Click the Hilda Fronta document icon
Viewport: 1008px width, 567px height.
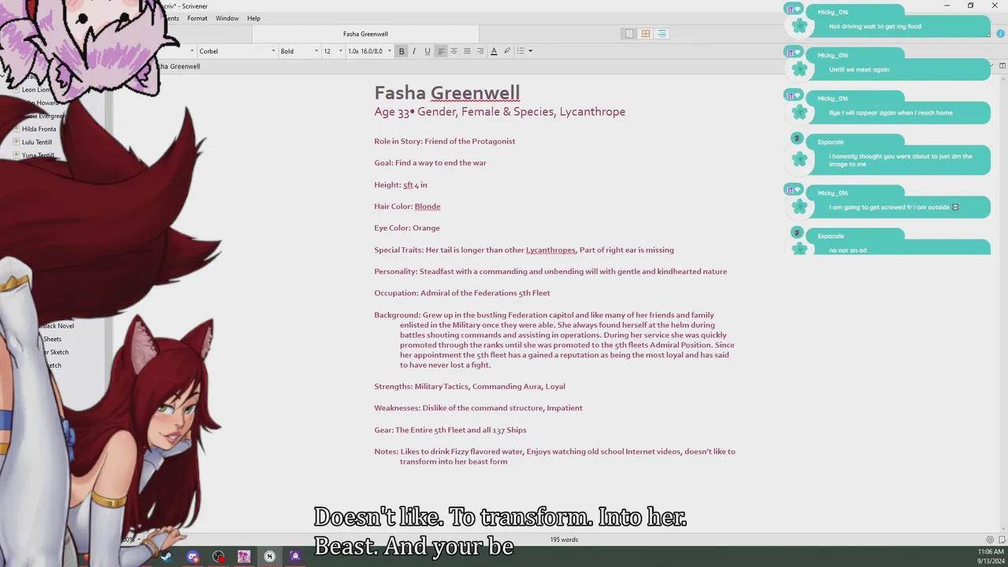[17, 129]
